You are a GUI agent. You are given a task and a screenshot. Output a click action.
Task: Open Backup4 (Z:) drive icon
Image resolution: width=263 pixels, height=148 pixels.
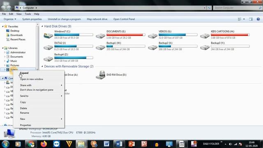coord(48,59)
